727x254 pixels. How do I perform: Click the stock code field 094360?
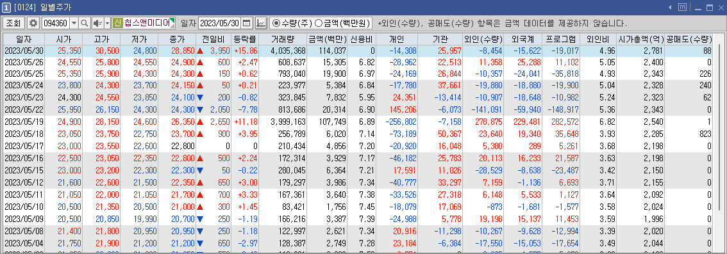point(55,22)
